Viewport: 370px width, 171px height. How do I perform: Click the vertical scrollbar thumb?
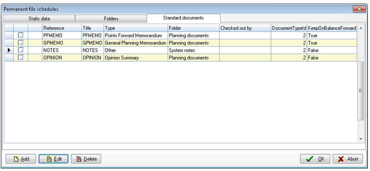click(x=361, y=91)
